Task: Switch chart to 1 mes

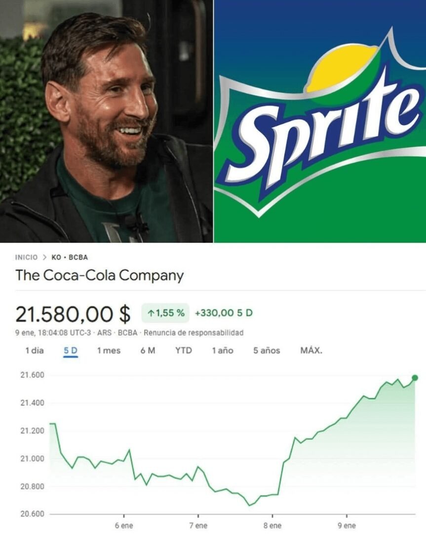Action: click(109, 351)
